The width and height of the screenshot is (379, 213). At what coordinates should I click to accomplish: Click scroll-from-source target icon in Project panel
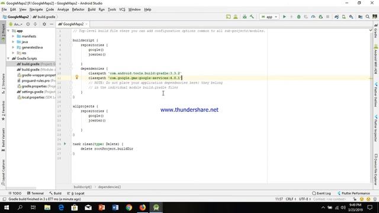coord(28,24)
